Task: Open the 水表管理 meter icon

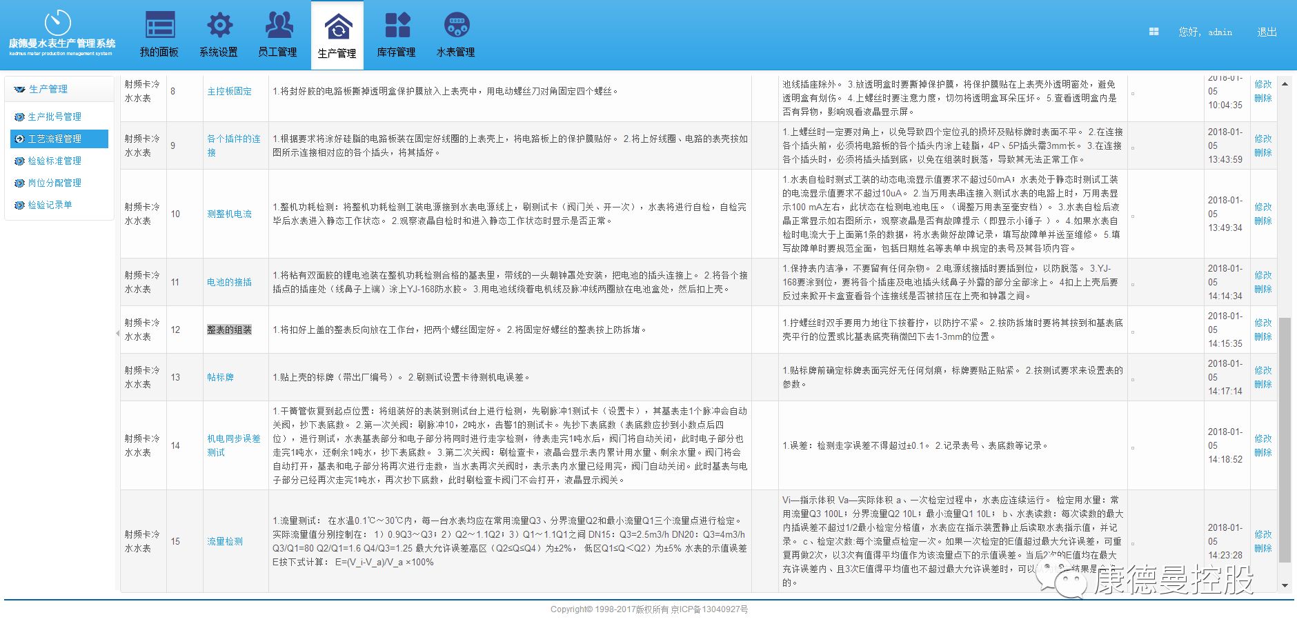Action: click(x=457, y=25)
